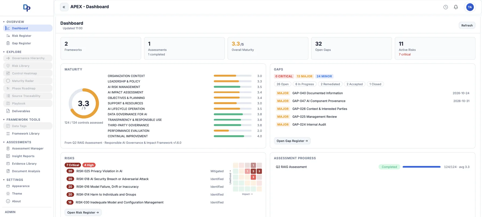Open GAP-040 Documented Information row
The image size is (482, 217).
tap(372, 93)
